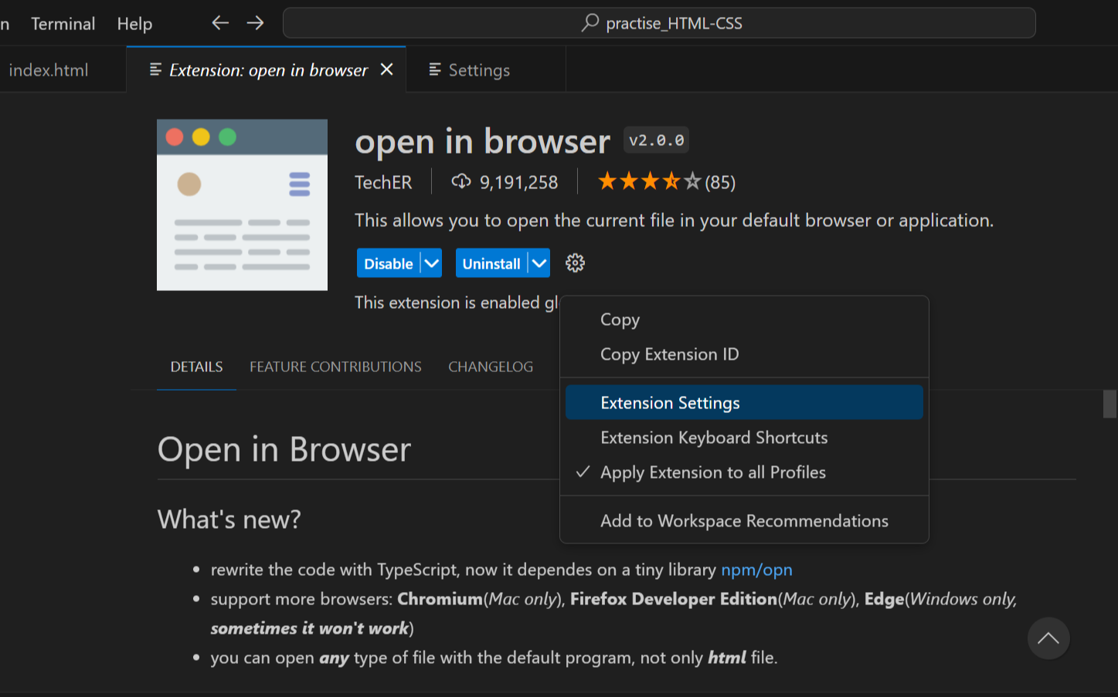This screenshot has height=697, width=1118.
Task: Click the star rating of the extension
Action: coord(649,181)
